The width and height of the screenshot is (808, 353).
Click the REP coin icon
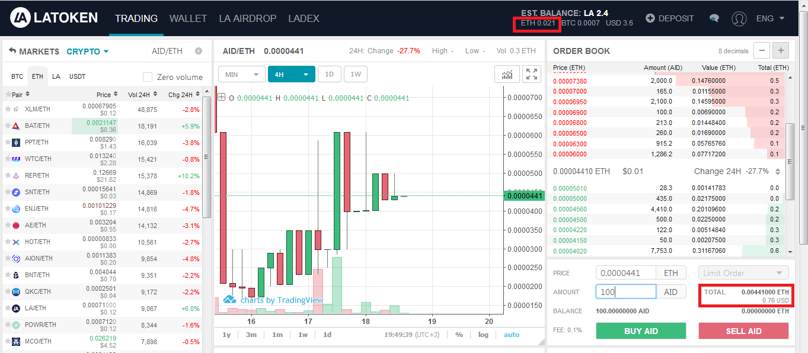point(17,175)
